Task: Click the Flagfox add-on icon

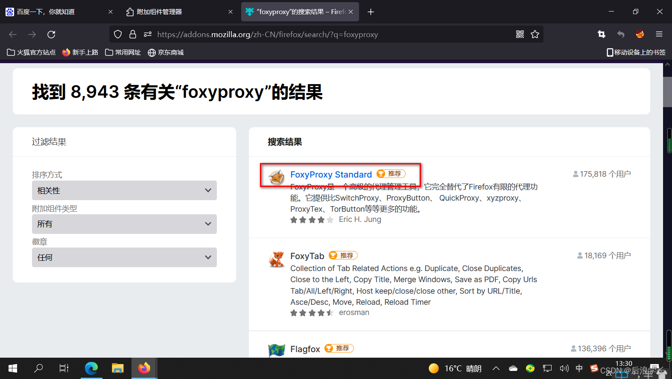Action: coord(277,350)
